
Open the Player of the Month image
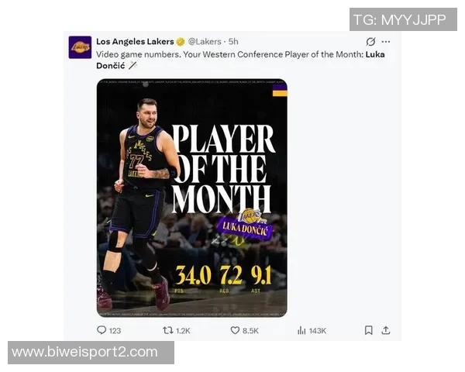tap(192, 198)
